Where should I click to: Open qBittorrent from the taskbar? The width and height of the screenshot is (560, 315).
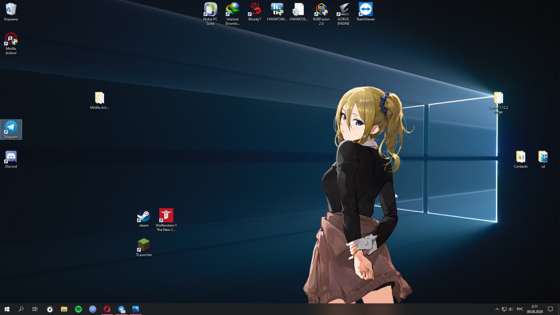click(x=93, y=309)
